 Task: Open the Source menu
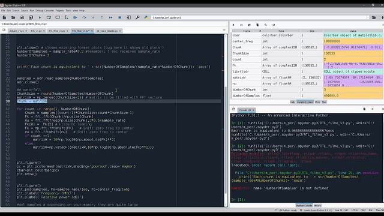25,11
